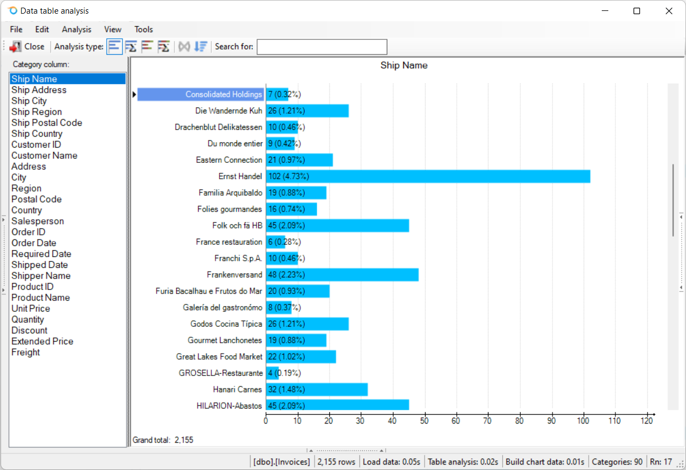The height and width of the screenshot is (470, 686).
Task: Click the Close toolbar button with door icon
Action: tap(27, 46)
